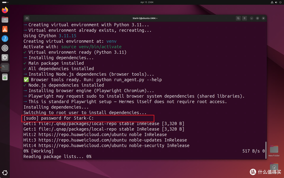Open the clock showing Apr 15 23:04

click(147, 2)
